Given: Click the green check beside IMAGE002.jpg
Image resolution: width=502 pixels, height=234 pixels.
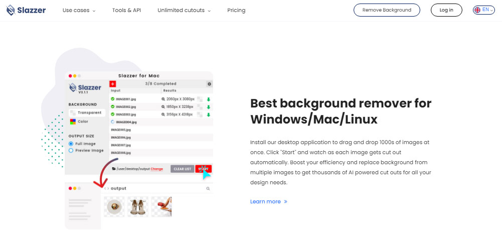Looking at the screenshot, I should [x=113, y=107].
